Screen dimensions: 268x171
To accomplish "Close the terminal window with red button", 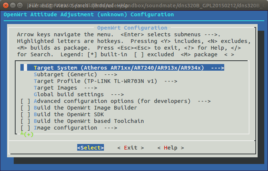I will click(x=6, y=6).
